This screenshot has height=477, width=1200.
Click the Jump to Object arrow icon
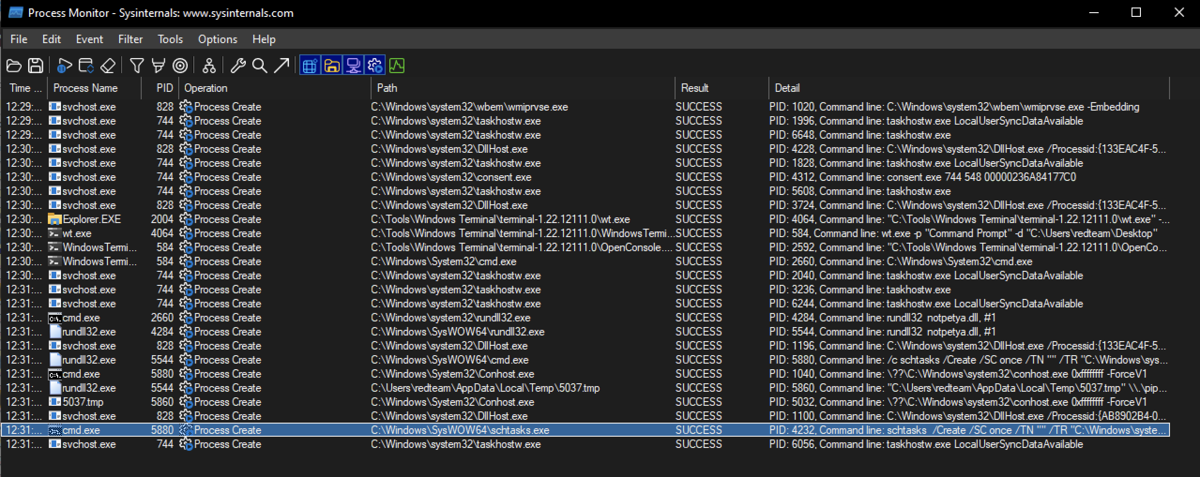[281, 66]
